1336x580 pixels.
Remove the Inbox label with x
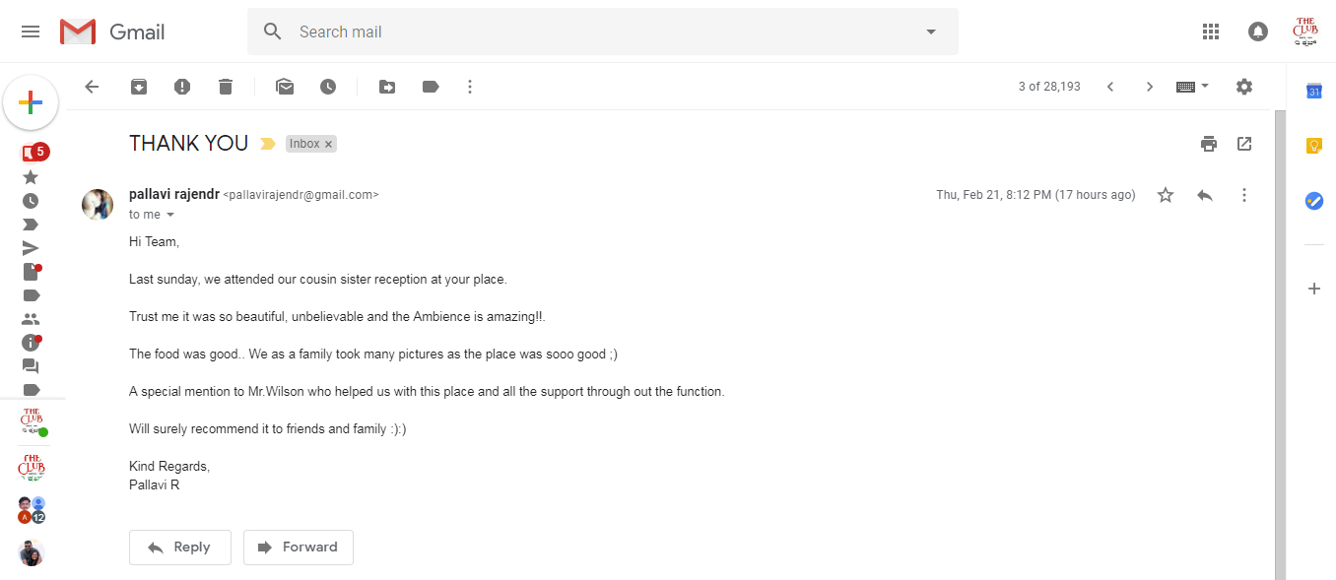pyautogui.click(x=329, y=144)
